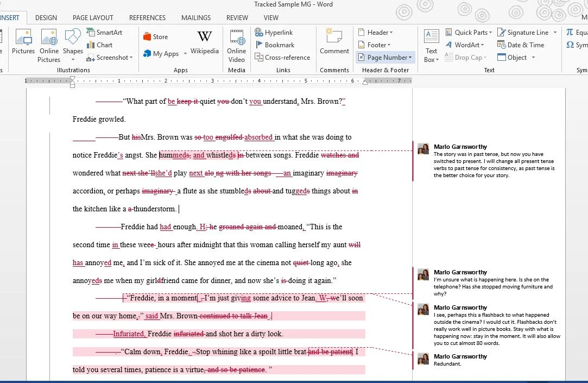Expand the Object dropdown arrow
This screenshot has height=383, width=588.
[533, 58]
